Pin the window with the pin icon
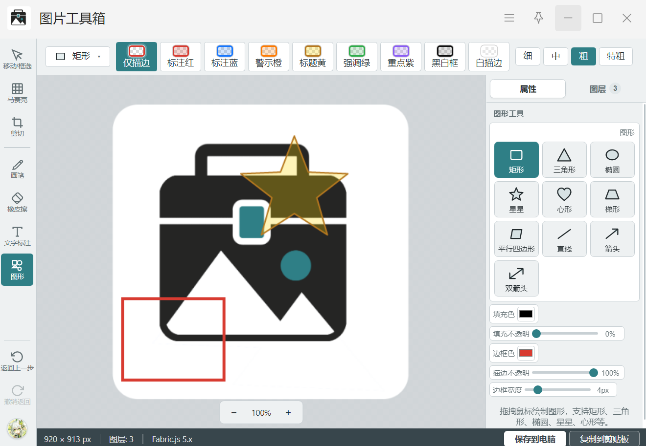 538,18
